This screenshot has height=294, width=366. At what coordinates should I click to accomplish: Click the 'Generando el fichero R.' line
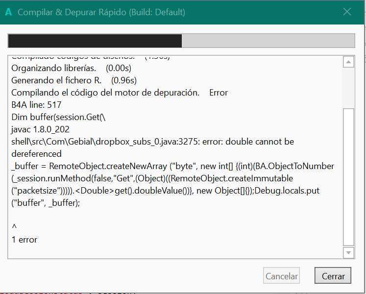(74, 80)
